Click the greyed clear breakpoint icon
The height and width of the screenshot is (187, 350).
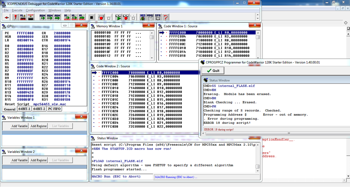pos(109,17)
